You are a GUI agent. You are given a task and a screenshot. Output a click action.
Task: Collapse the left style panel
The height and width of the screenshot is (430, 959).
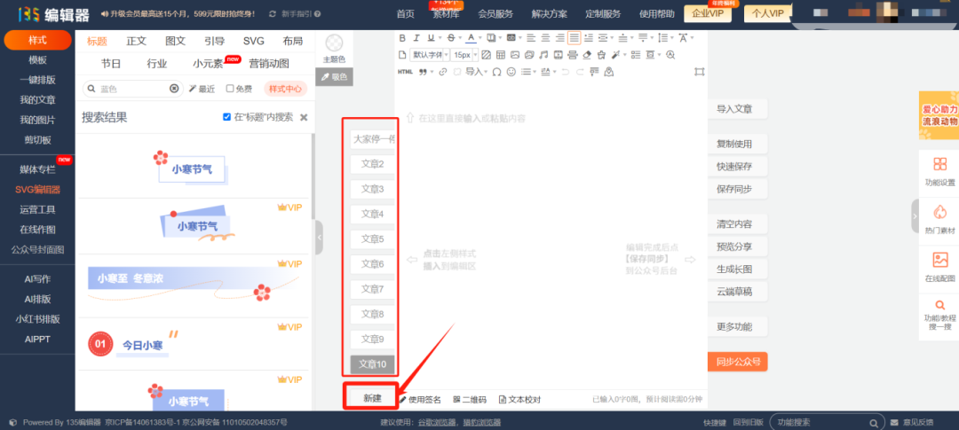[319, 238]
